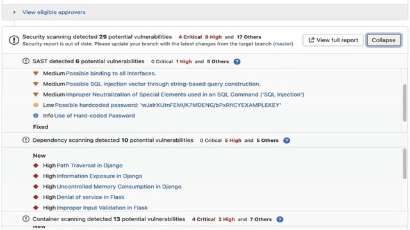Click 'Dependency scanning detected 10 potential vulnerabilities' text
The image size is (410, 230).
(113, 140)
